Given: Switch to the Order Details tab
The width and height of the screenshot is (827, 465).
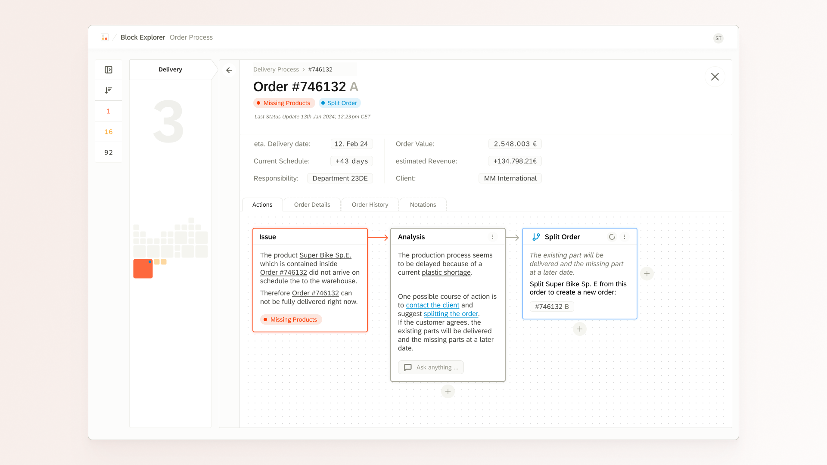Looking at the screenshot, I should (x=312, y=205).
